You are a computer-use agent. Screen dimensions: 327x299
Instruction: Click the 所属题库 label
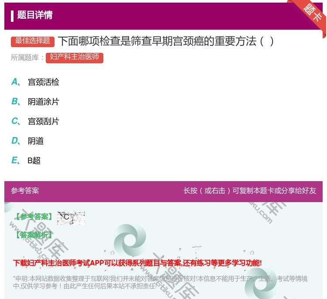click(x=27, y=58)
